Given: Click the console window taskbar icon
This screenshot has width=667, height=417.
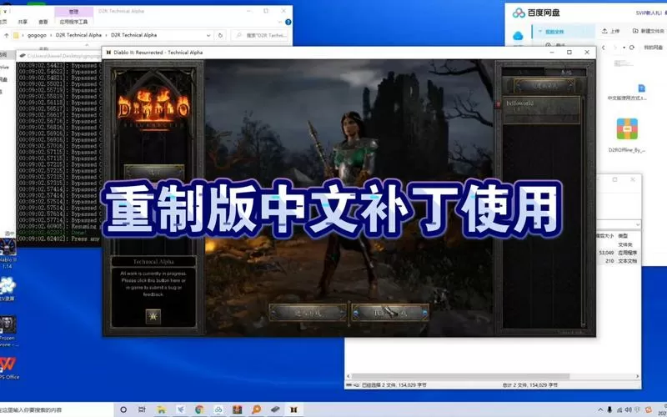Looking at the screenshot, I should tap(275, 409).
